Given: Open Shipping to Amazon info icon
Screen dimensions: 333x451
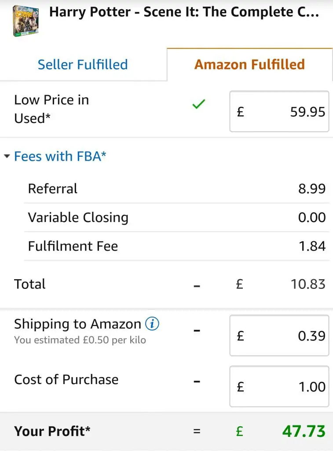Looking at the screenshot, I should point(152,324).
